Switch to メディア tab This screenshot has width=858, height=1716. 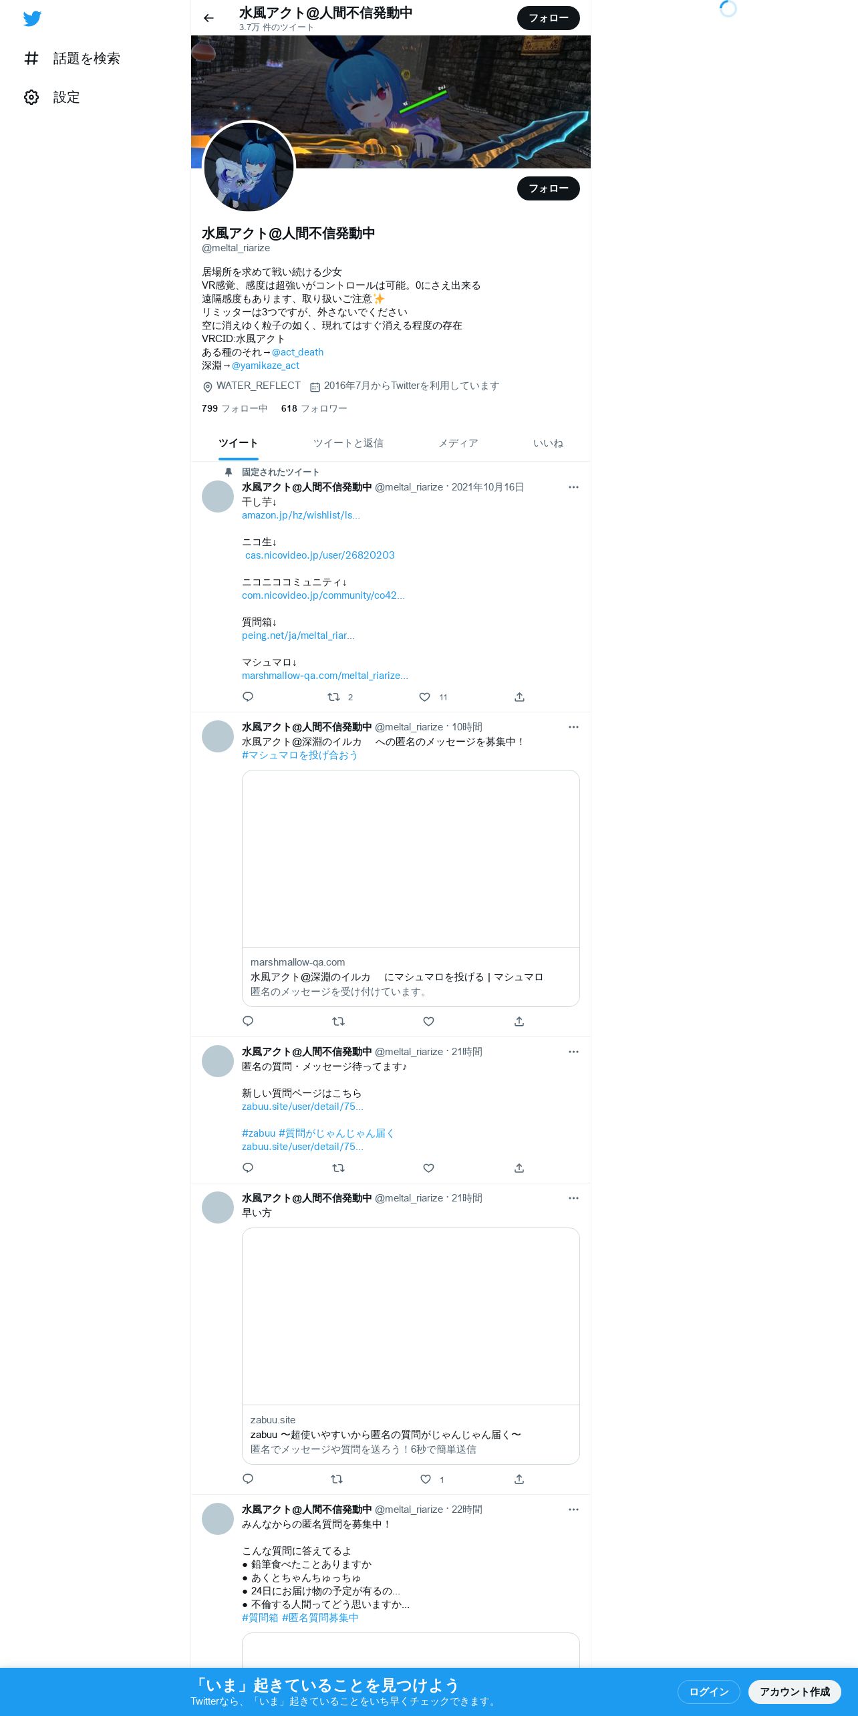(x=458, y=443)
